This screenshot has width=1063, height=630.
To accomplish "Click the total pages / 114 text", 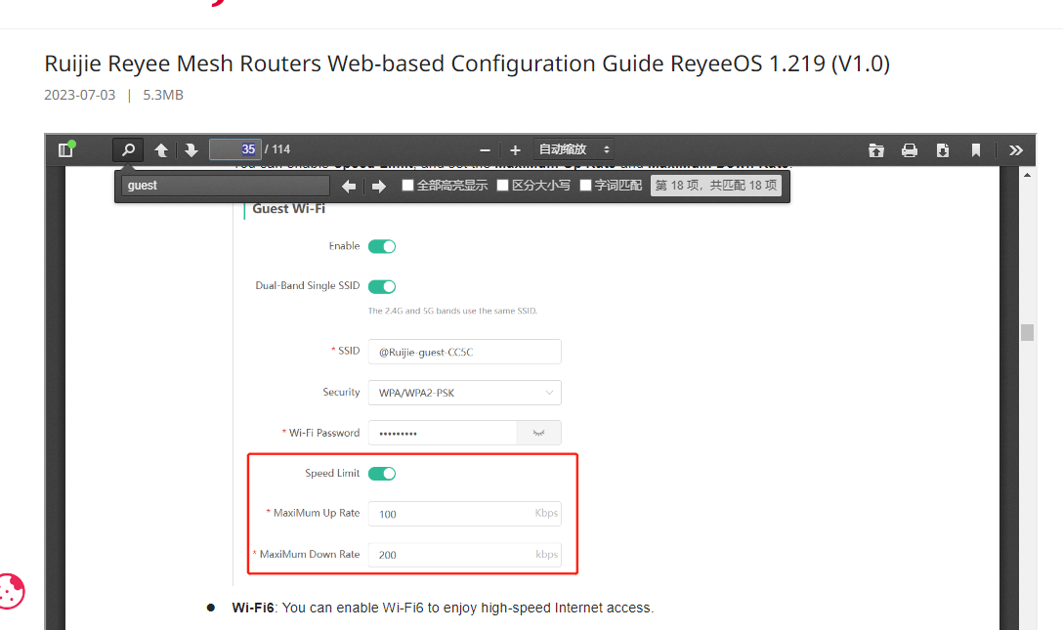I will pos(277,149).
